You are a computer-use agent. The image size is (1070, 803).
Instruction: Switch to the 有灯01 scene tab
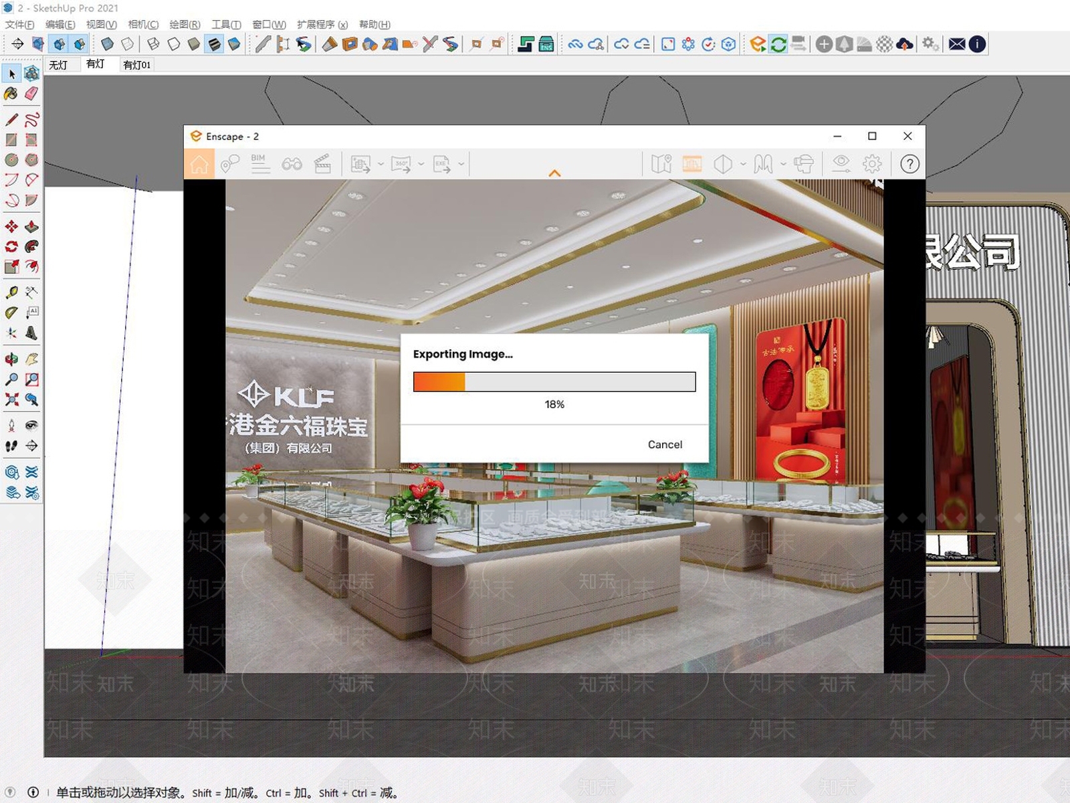point(137,64)
